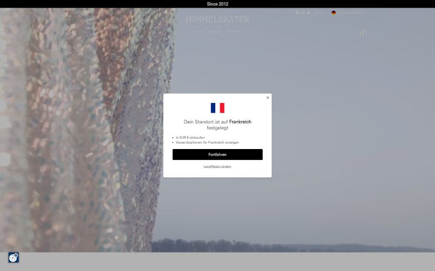Expand the Deutsch language dropdown
This screenshot has height=271, width=435.
(x=320, y=12)
